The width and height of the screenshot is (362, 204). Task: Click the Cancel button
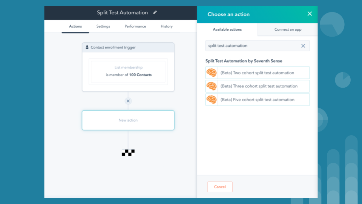pyautogui.click(x=220, y=187)
